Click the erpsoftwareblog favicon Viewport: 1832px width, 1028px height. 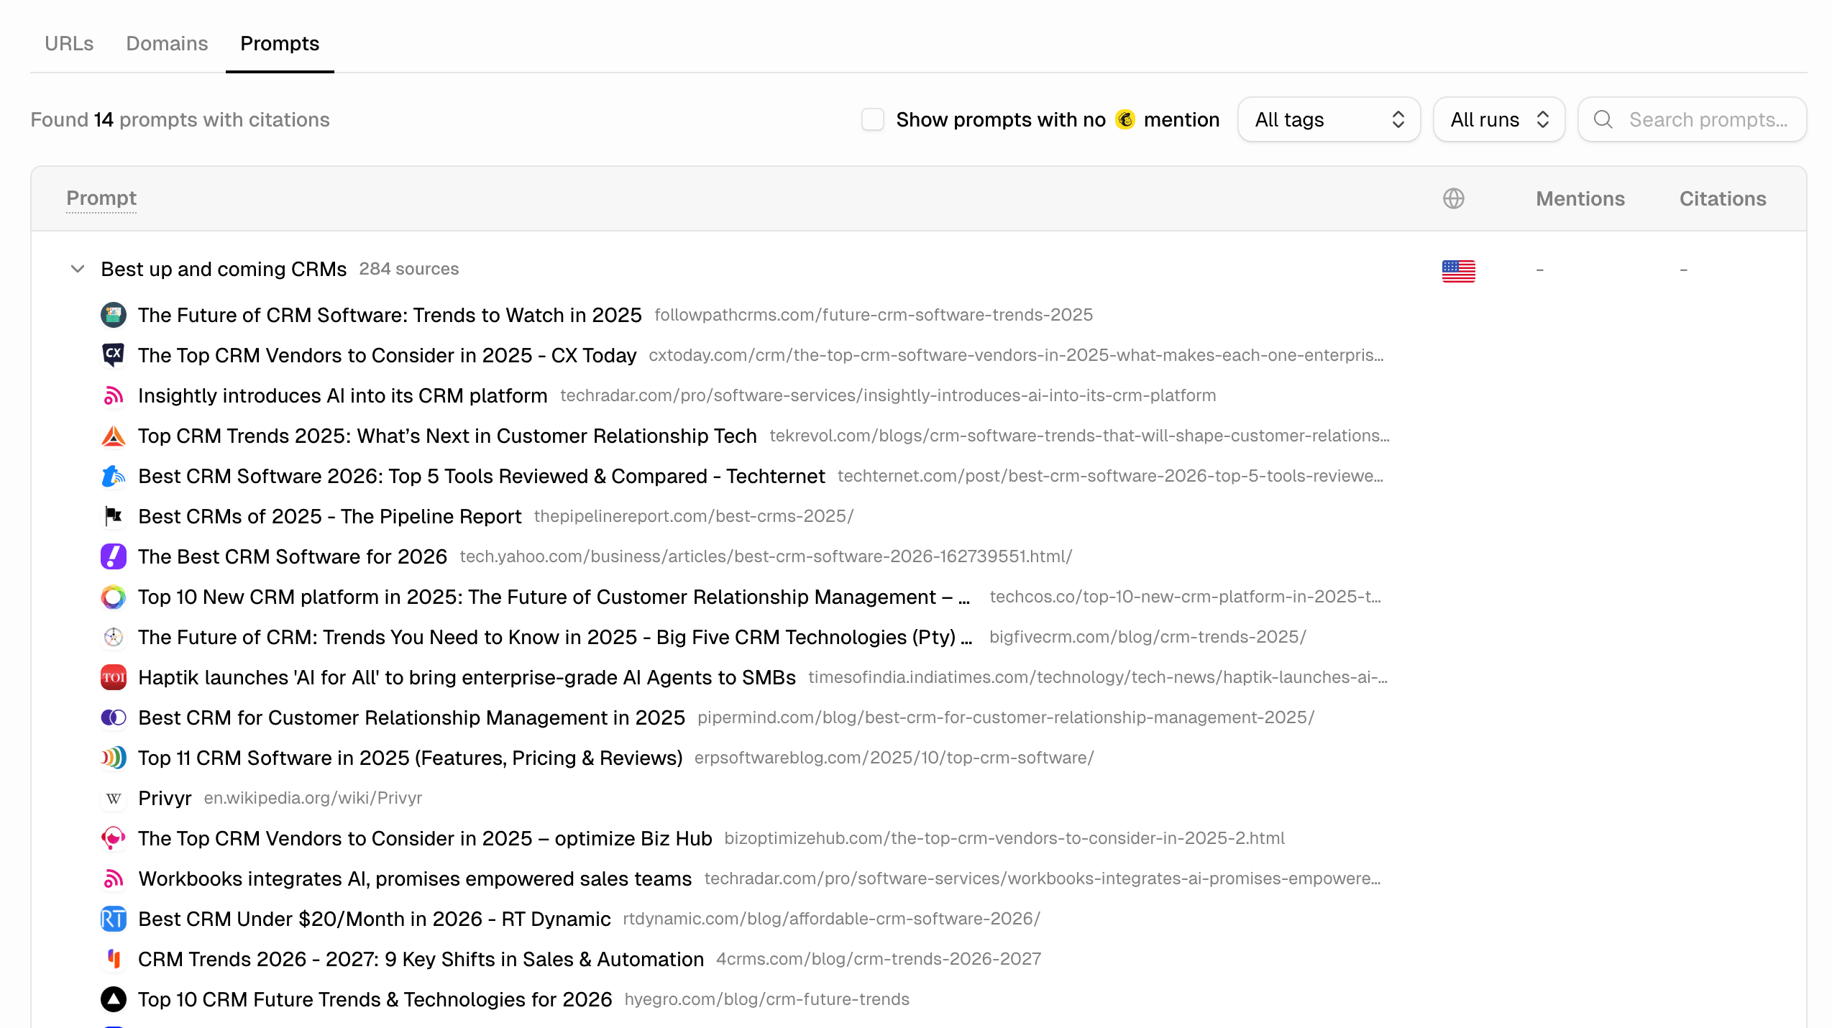114,758
